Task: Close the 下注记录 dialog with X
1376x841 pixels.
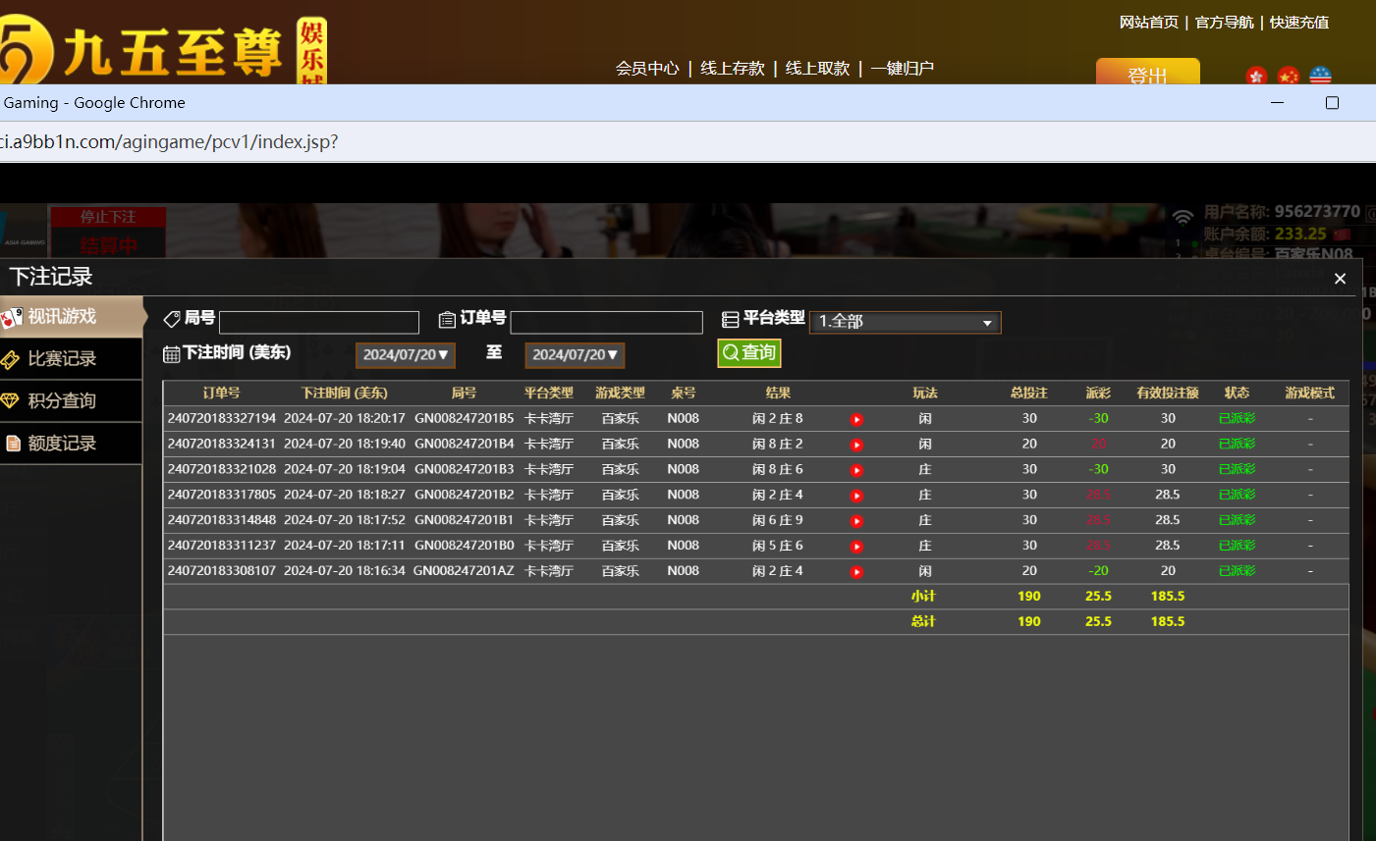Action: point(1340,279)
